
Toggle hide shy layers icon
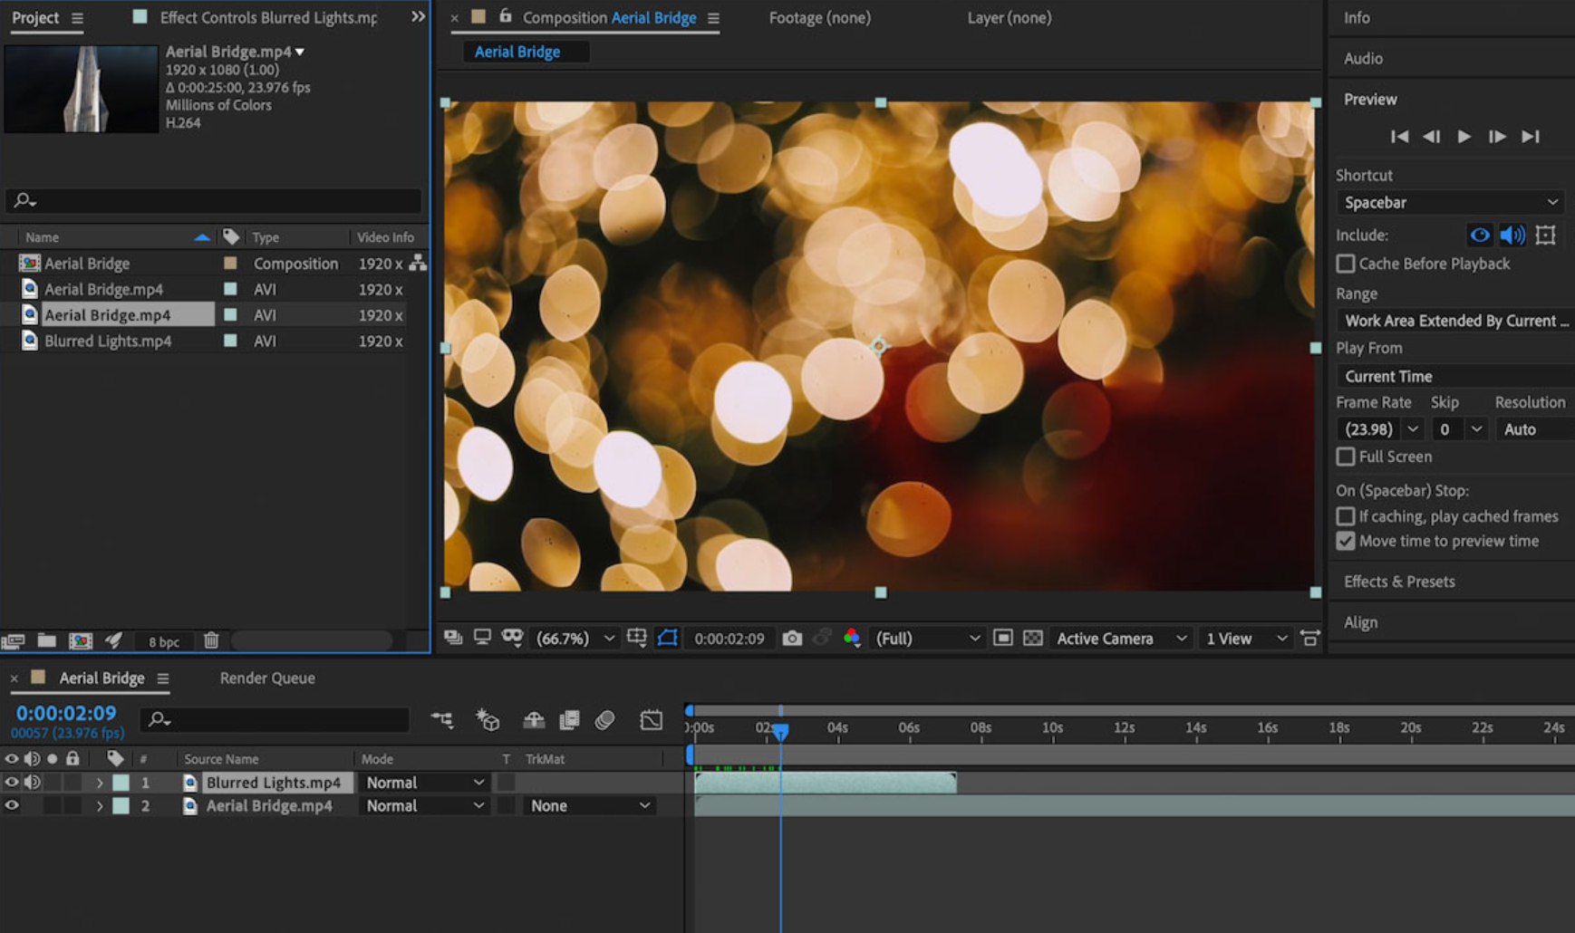coord(534,720)
